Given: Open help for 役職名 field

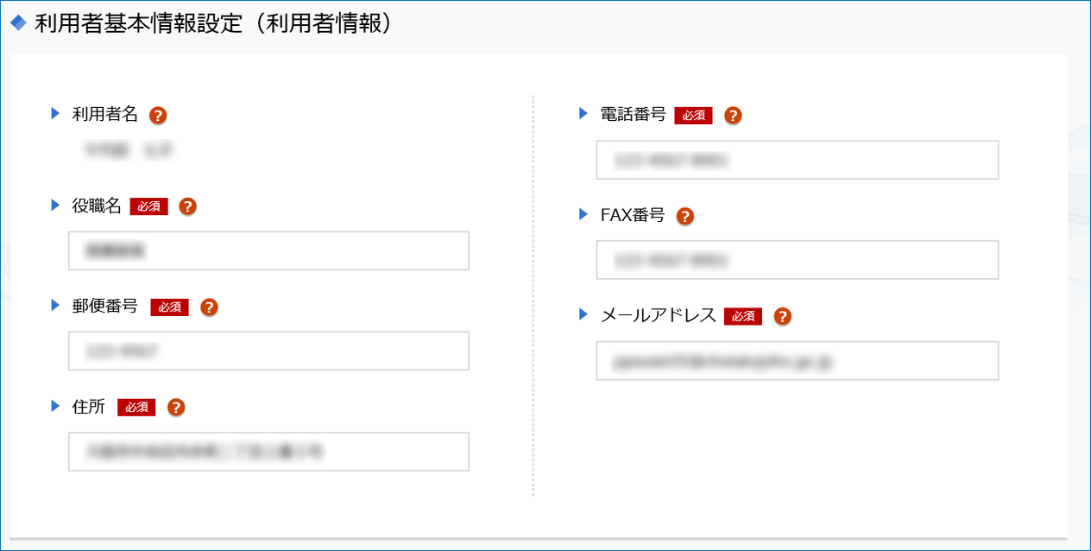Looking at the screenshot, I should tap(188, 206).
